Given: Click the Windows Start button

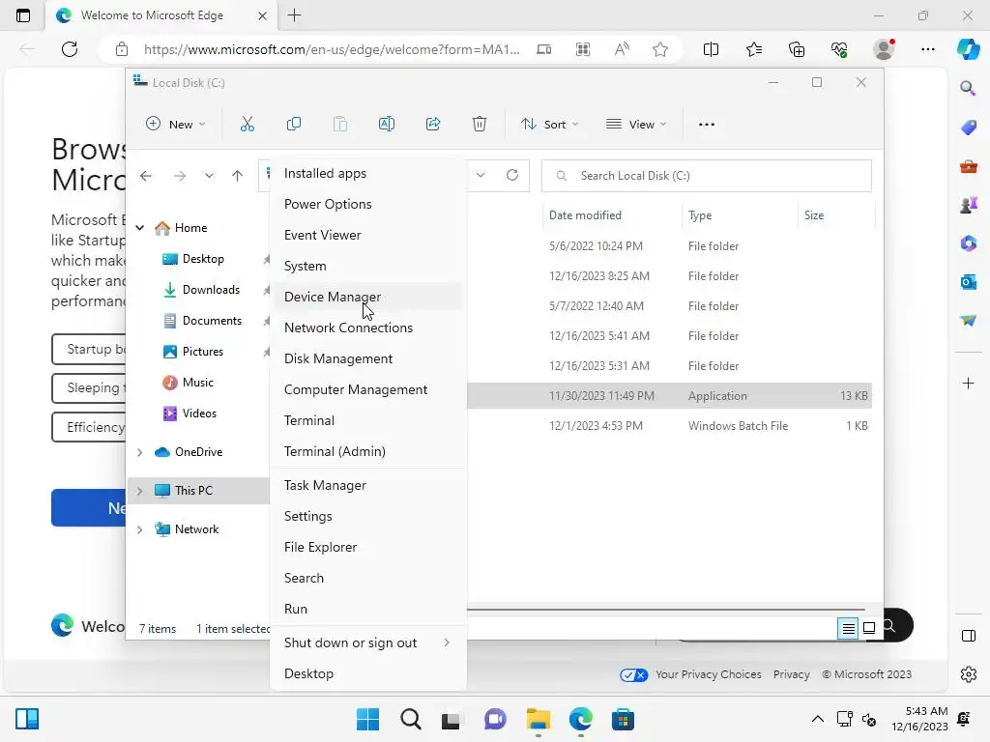Looking at the screenshot, I should [367, 719].
